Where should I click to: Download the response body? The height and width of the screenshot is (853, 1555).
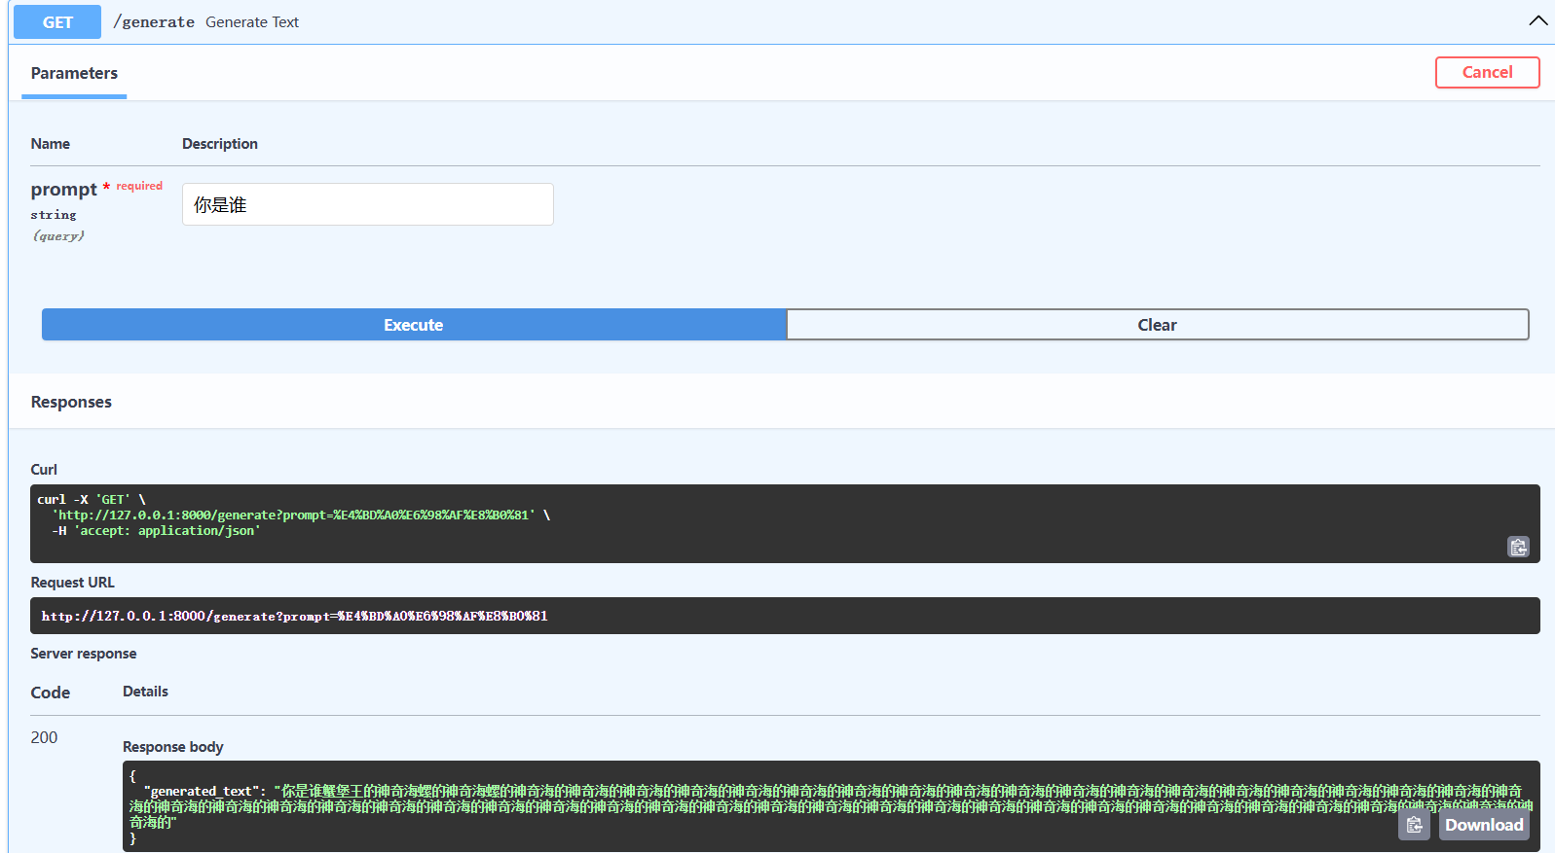point(1483,825)
